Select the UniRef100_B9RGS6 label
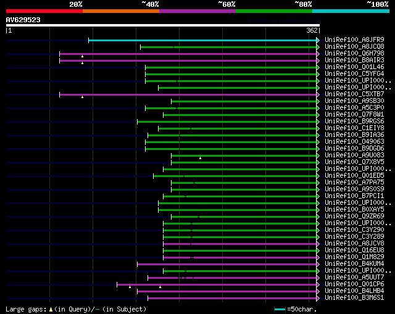The height and width of the screenshot is (314, 395). tap(354, 122)
